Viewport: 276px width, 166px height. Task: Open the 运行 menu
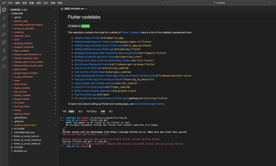coord(46,3)
